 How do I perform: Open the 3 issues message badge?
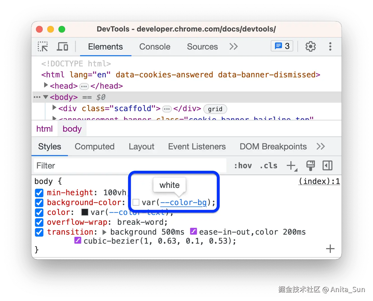coord(282,46)
